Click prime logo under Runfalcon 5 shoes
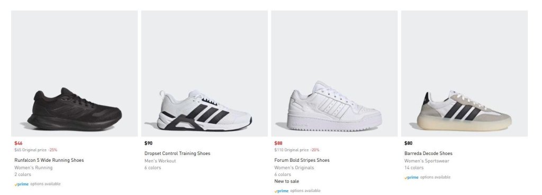 21,184
